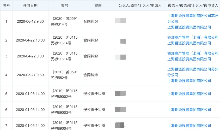Click the 2020-03-27 9:30 hearing date cell
220x130 pixels.
pyautogui.click(x=30, y=75)
